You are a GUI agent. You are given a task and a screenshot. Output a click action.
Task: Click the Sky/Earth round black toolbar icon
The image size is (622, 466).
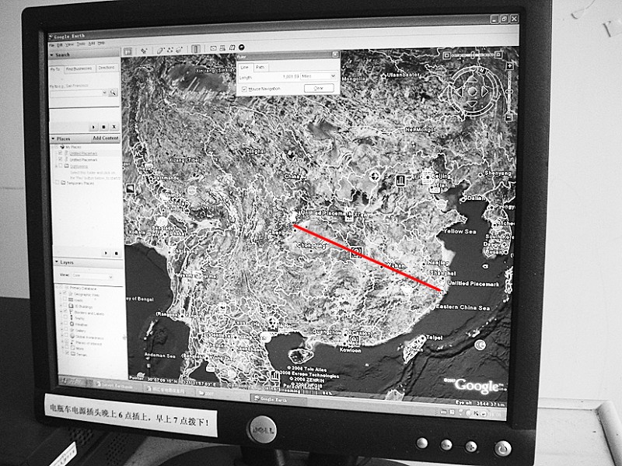[241, 47]
